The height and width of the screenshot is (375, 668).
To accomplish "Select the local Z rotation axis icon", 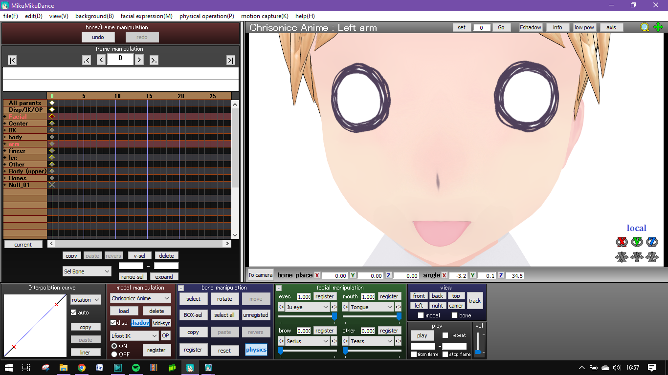I will pyautogui.click(x=652, y=242).
